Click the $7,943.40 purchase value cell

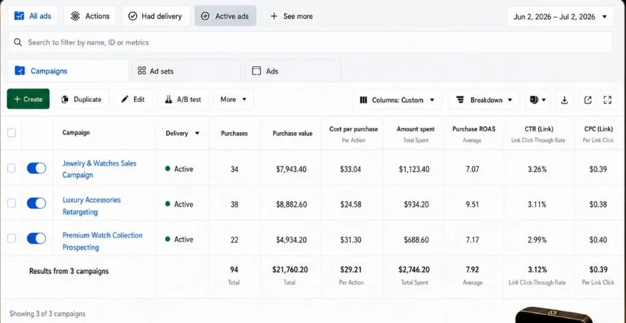pos(291,169)
